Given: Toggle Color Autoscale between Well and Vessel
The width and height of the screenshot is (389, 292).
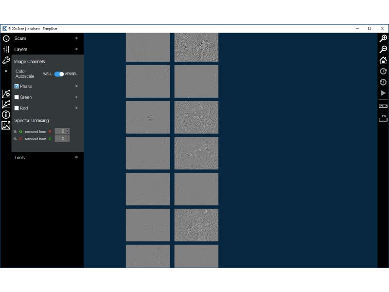Looking at the screenshot, I should pyautogui.click(x=59, y=74).
